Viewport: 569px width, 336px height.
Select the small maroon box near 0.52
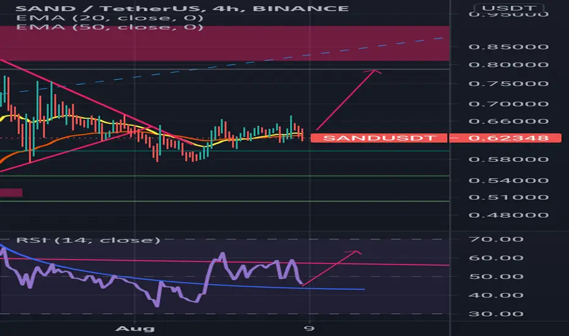[x=11, y=192]
